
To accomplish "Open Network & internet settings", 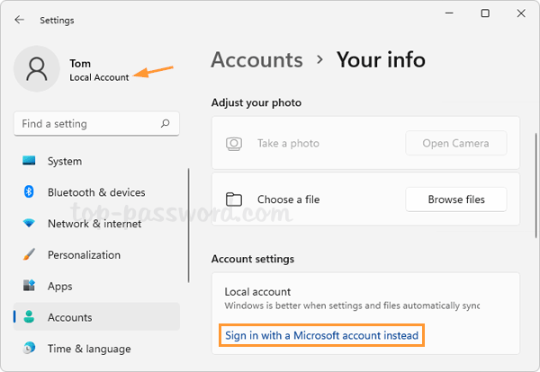I will click(x=94, y=224).
